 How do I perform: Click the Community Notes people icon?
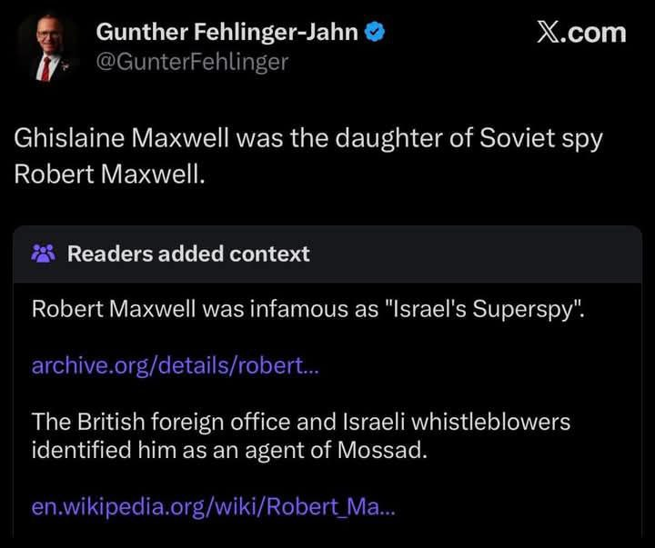click(x=43, y=254)
